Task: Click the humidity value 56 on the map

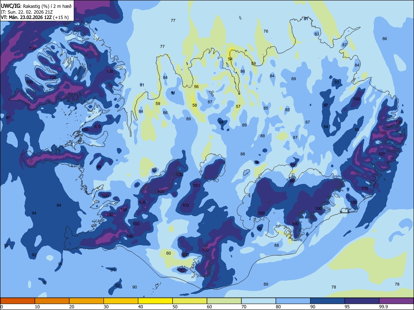Action: [x=196, y=86]
